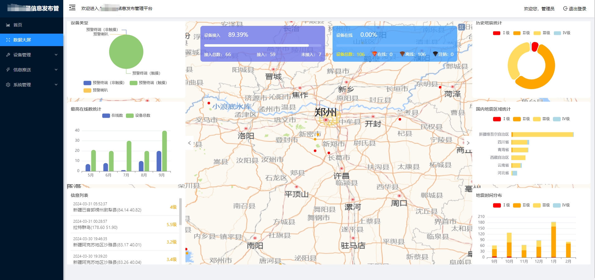Click the 管理员 user name
The height and width of the screenshot is (280, 595).
click(x=548, y=9)
